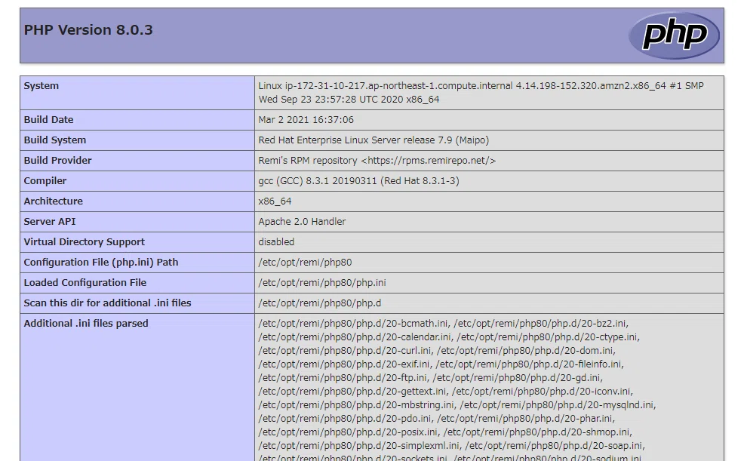The width and height of the screenshot is (747, 461).
Task: Select '/etc/opt/remi/php80' path value
Action: click(305, 263)
